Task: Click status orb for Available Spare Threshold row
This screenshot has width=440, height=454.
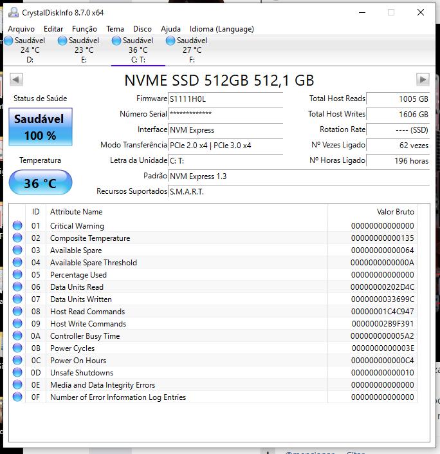Action: (x=17, y=262)
